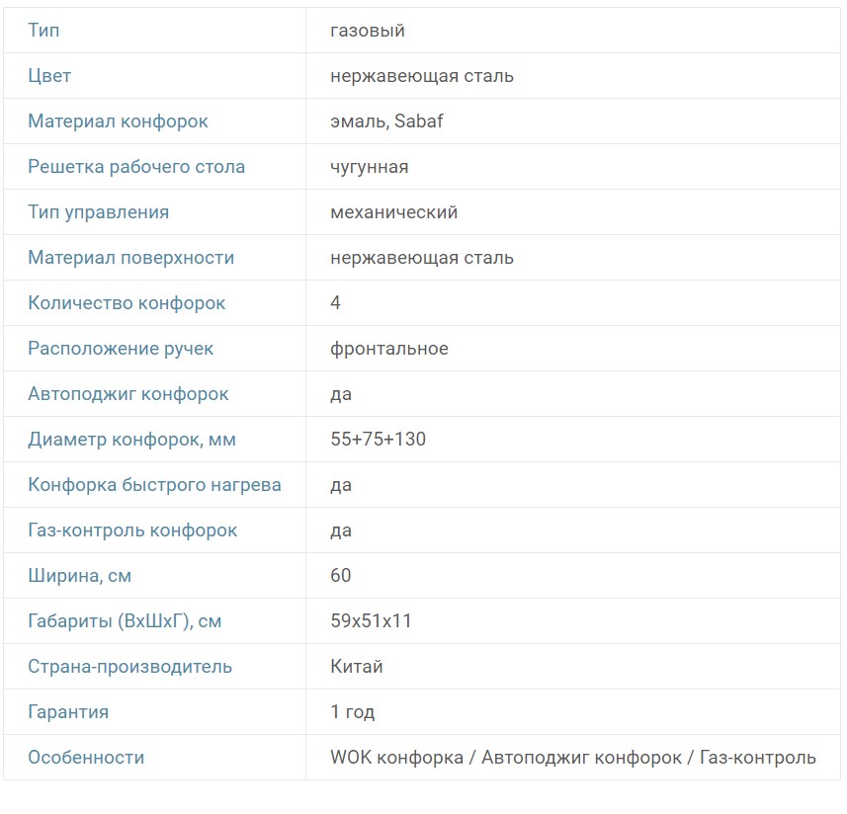Click the "Страна-производитель" label

pyautogui.click(x=129, y=667)
